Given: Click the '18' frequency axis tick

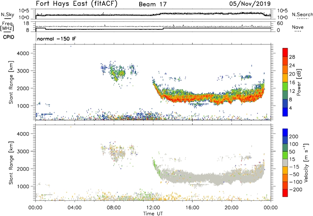Looking at the screenshot, I should coord(26,23).
